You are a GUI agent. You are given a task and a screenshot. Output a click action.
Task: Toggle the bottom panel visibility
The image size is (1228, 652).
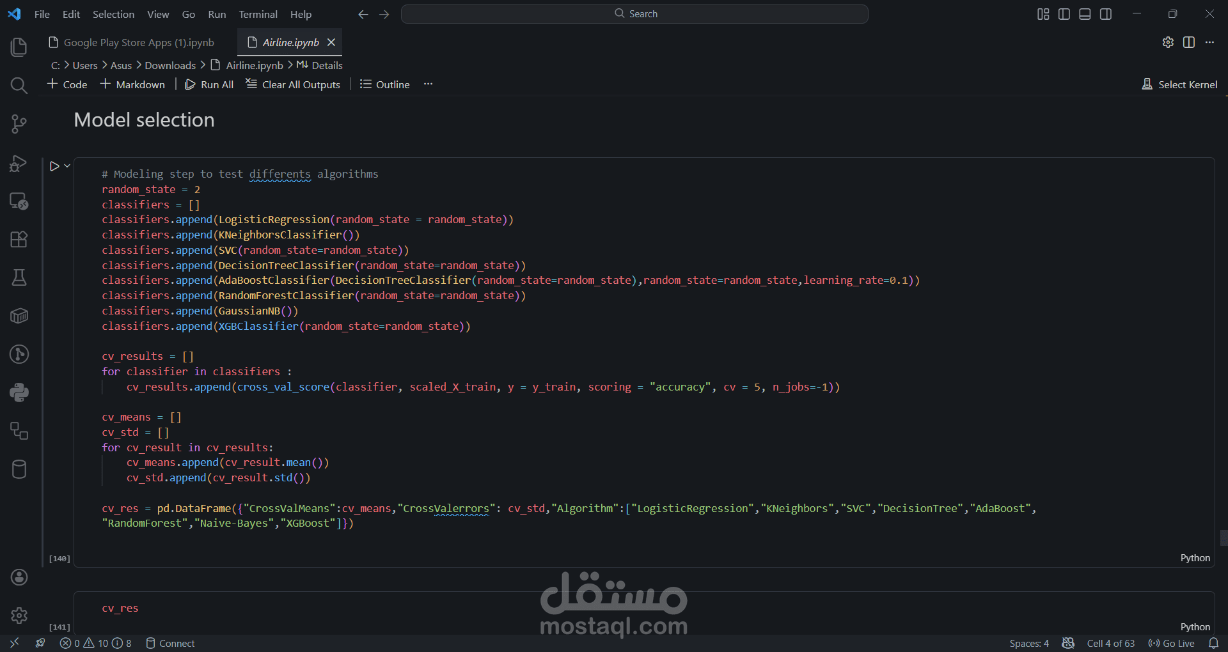pos(1085,13)
